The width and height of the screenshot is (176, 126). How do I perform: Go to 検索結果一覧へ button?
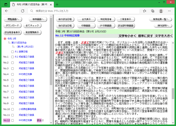161,19
